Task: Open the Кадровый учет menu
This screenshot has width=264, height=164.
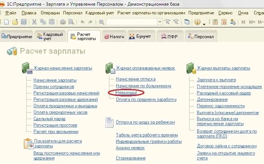Action: tap(100, 13)
